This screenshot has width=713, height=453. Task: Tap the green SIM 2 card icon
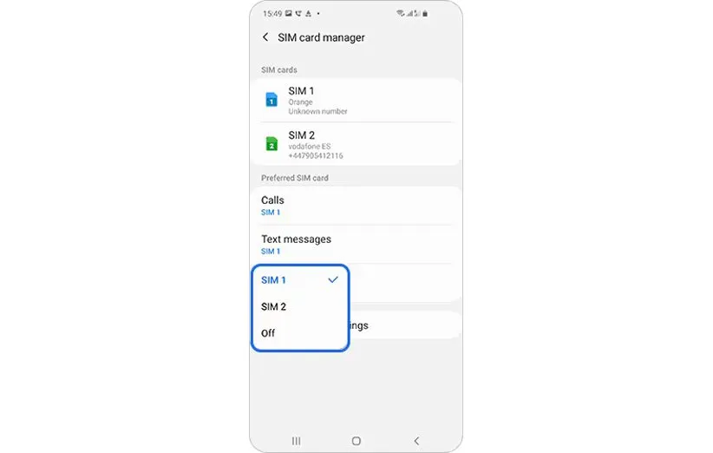click(x=271, y=144)
